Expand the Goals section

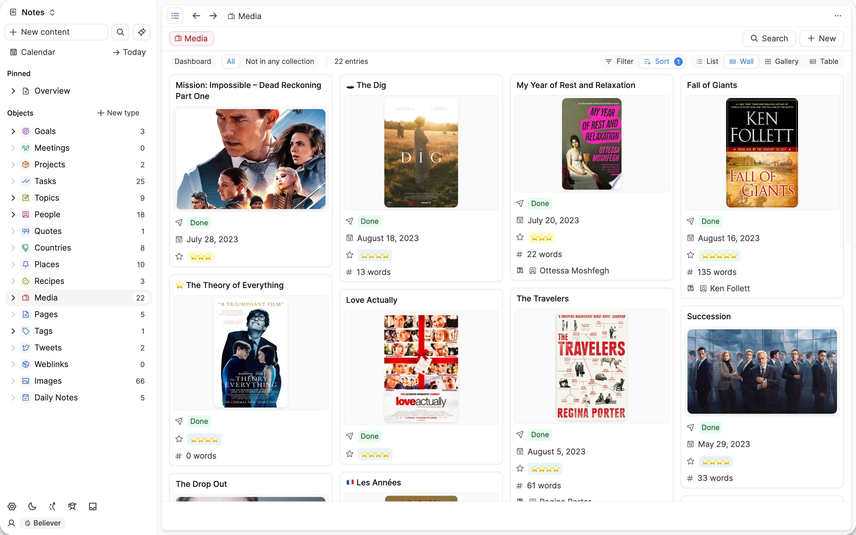coord(13,131)
